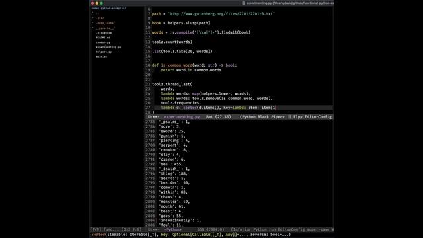The width and height of the screenshot is (423, 238).
Task: Minimize window with the yellow button
Action: 97,3
